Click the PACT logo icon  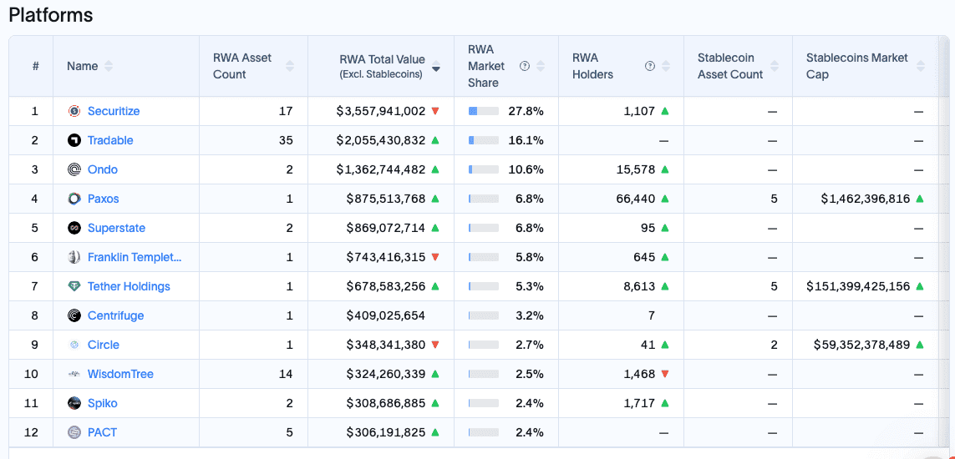pyautogui.click(x=74, y=432)
